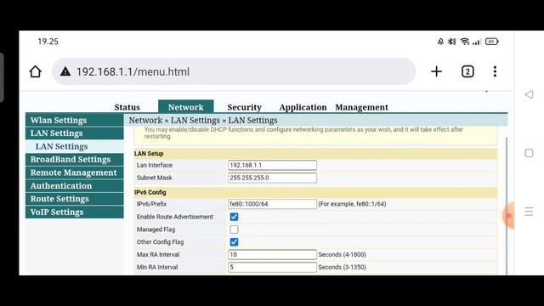Click the Lan Interface IP field
544x306 pixels.
click(272, 165)
